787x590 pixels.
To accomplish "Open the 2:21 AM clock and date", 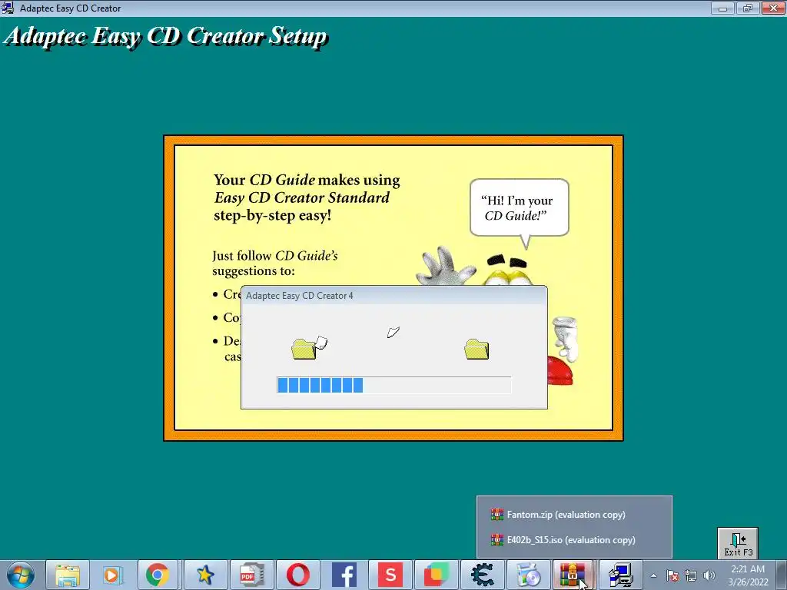I will [748, 575].
